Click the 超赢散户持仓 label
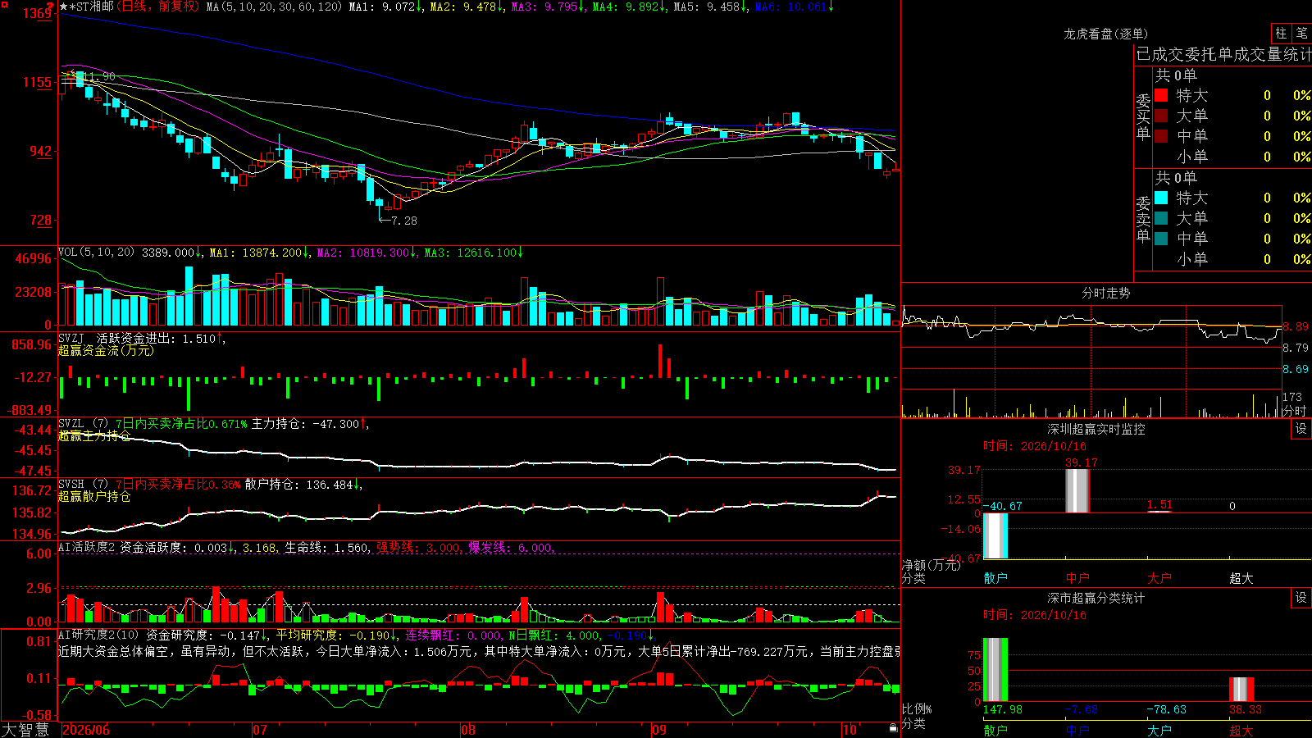 (94, 496)
